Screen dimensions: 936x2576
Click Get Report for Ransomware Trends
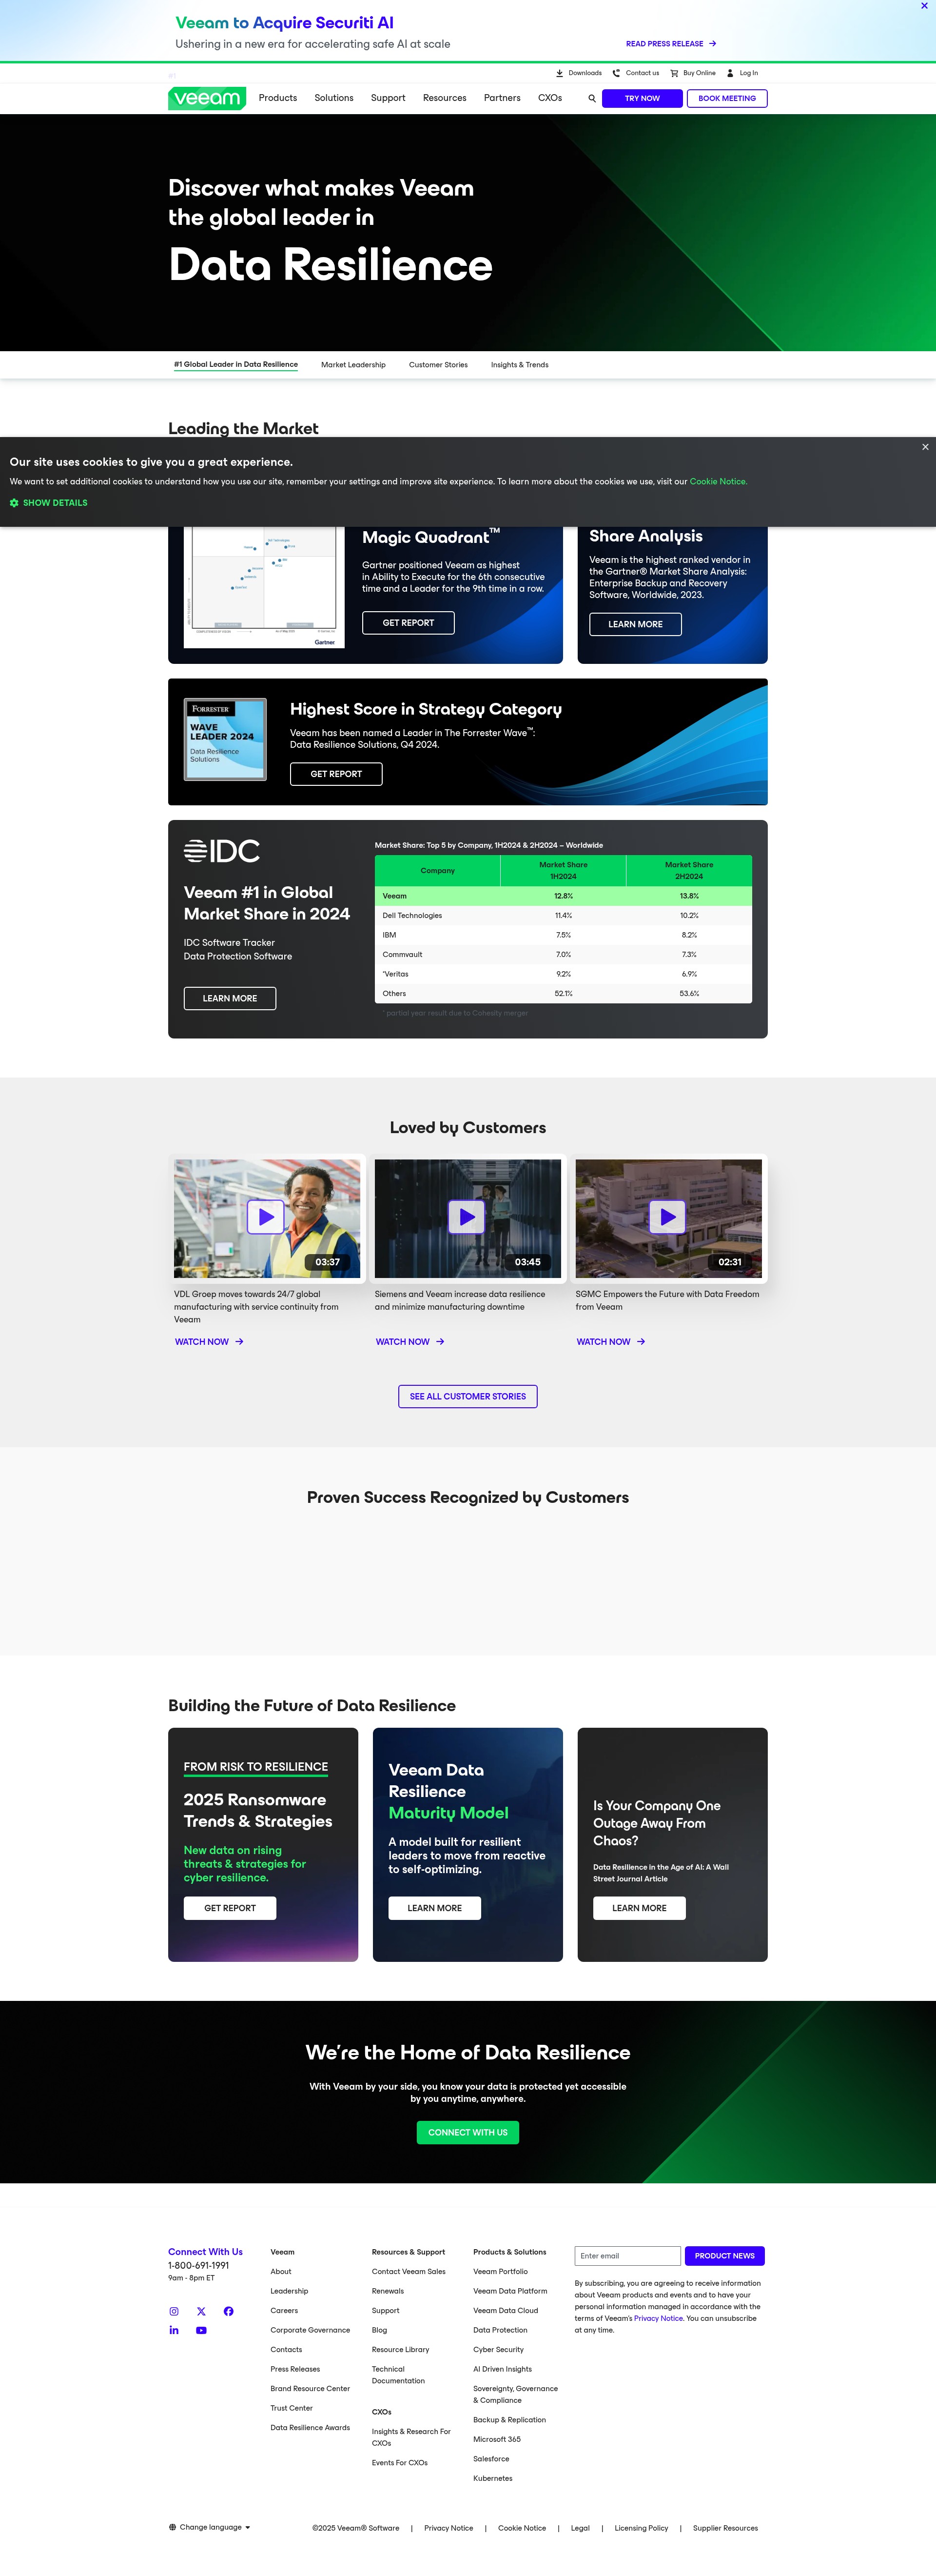[230, 1908]
